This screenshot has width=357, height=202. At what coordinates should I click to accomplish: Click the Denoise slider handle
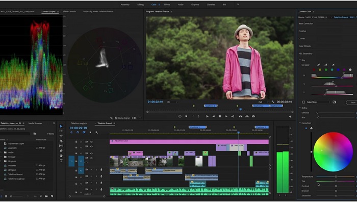(x=317, y=113)
